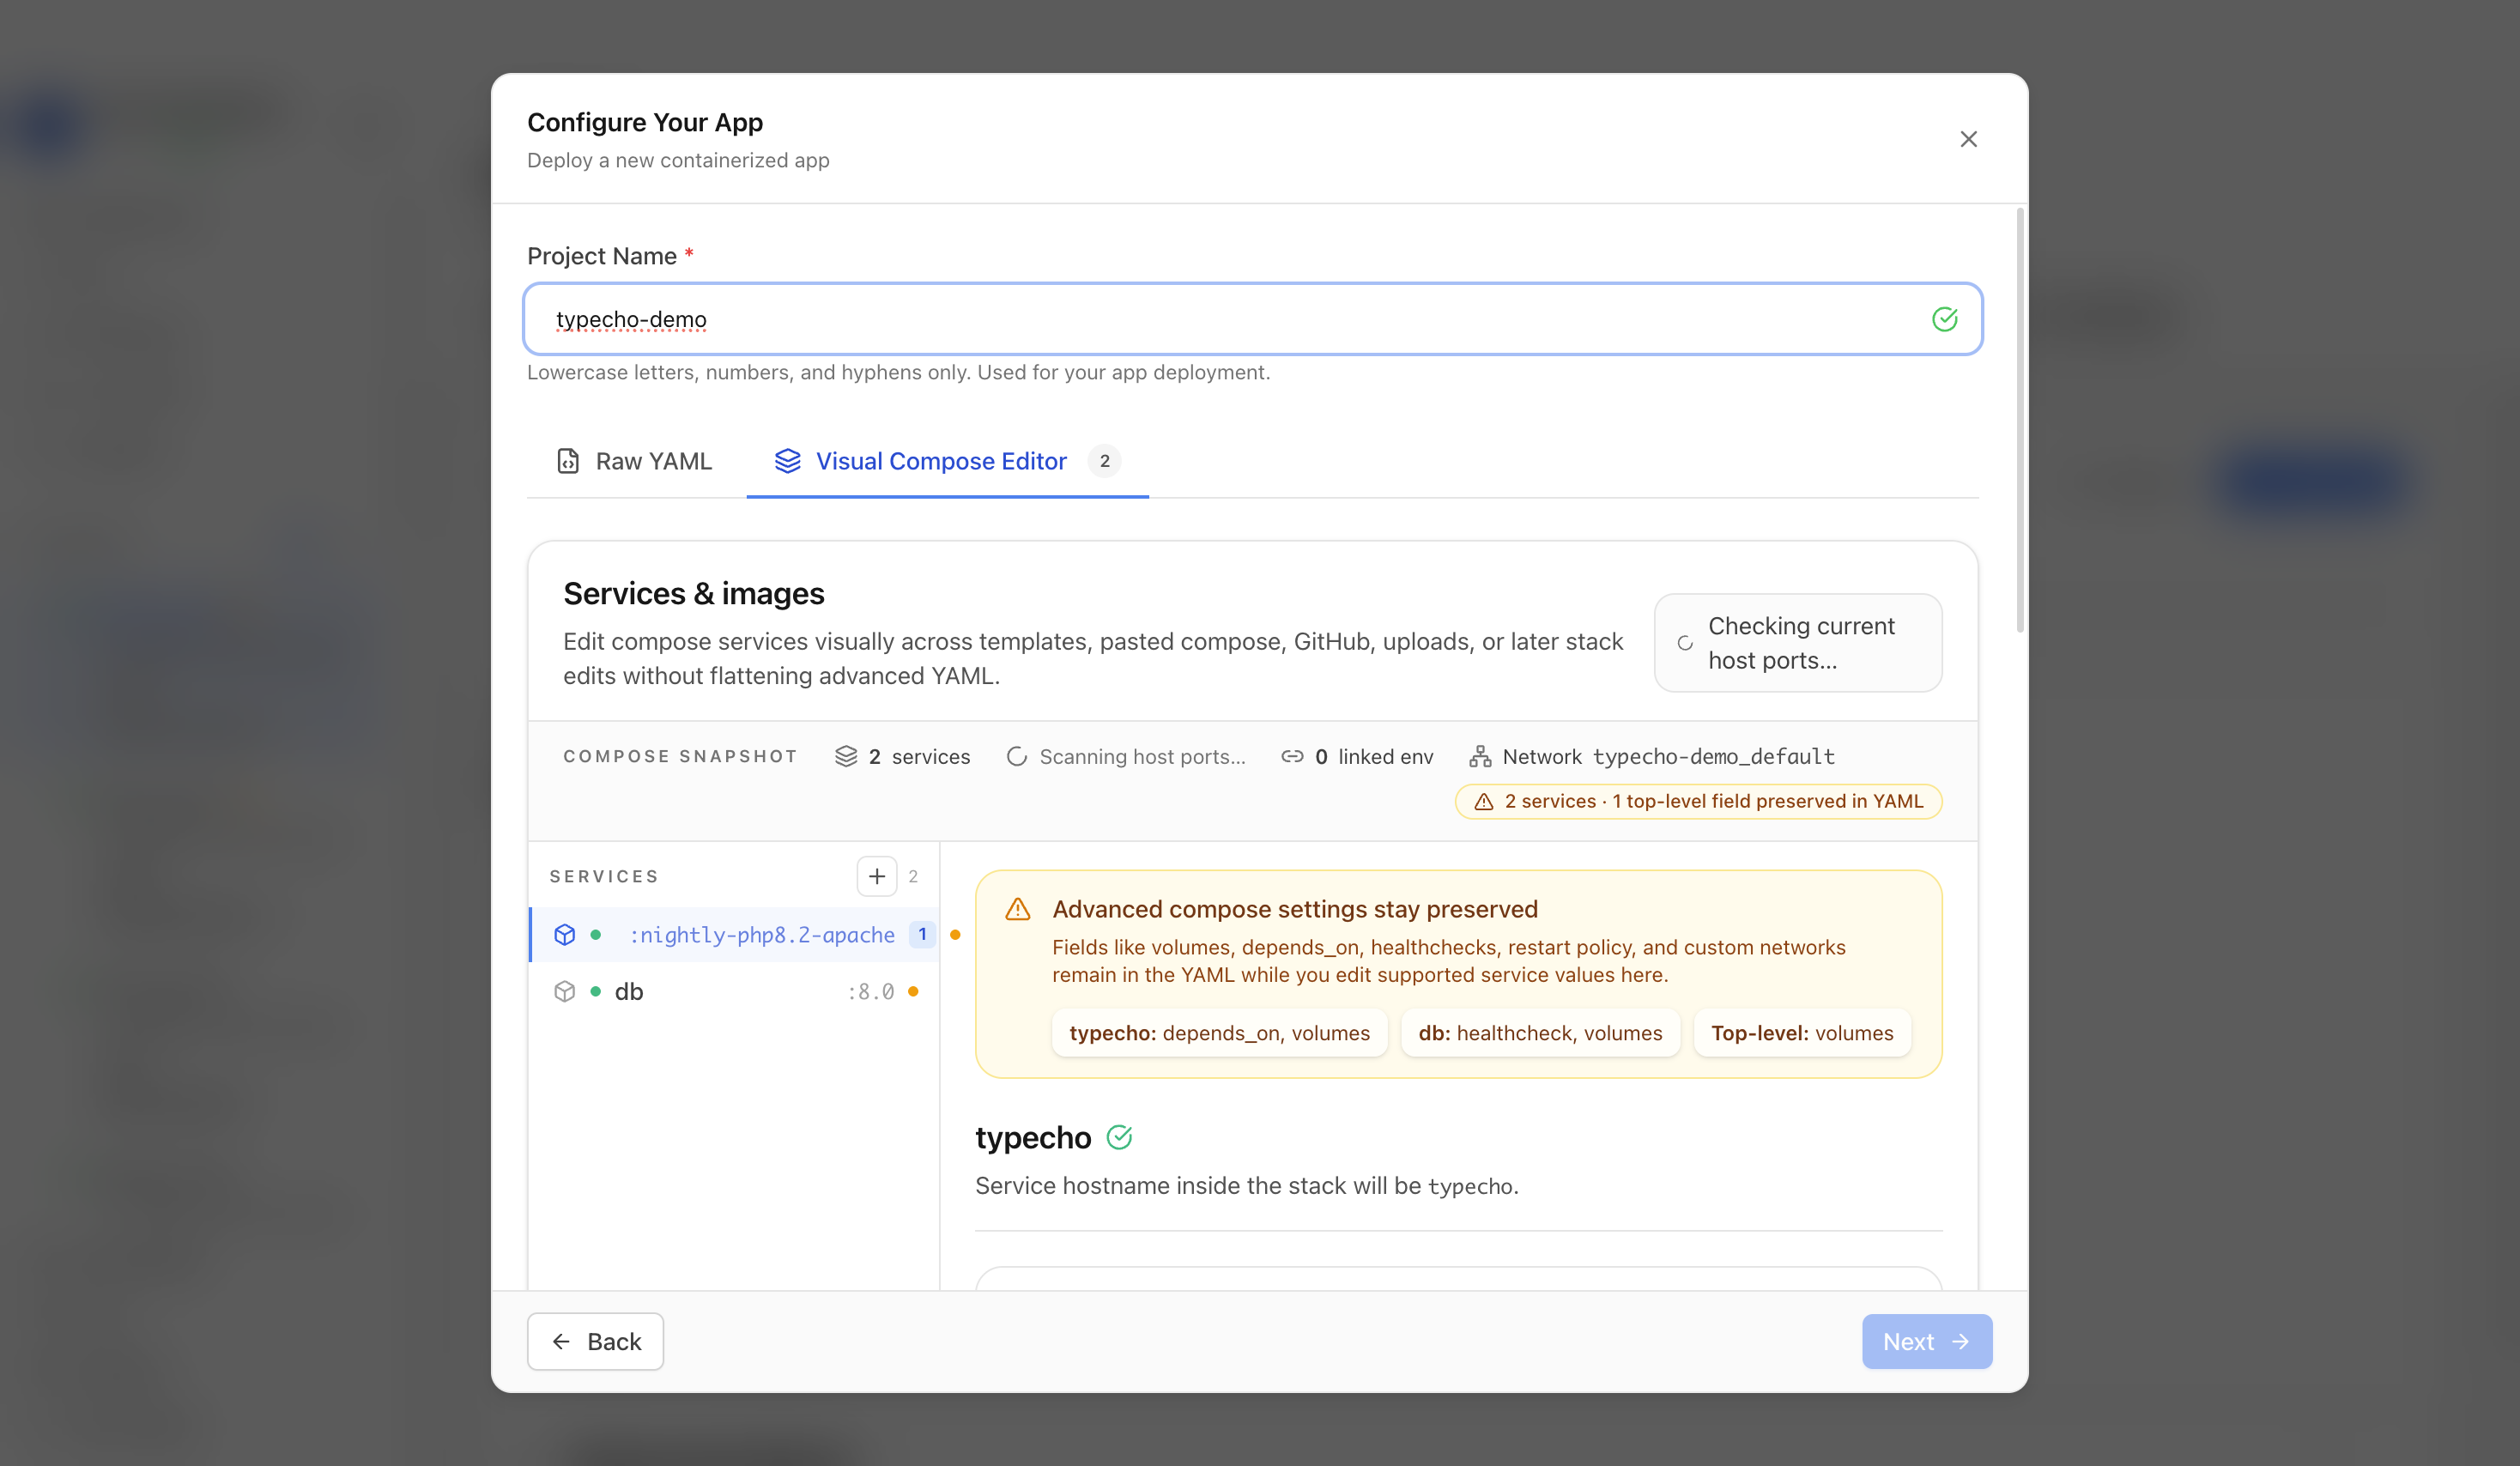
Task: Click the warning triangle in the Advanced compose notice
Action: 1017,909
